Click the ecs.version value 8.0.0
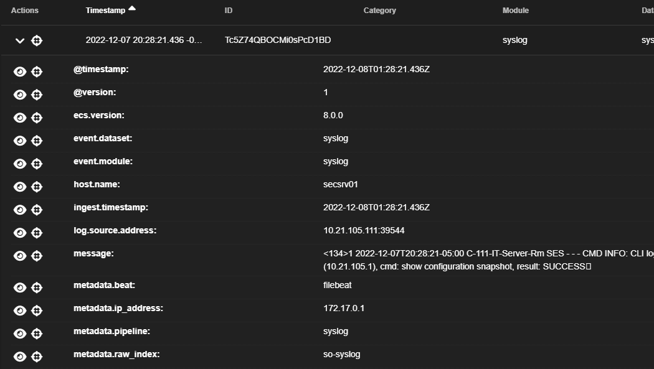654x369 pixels. [x=333, y=115]
